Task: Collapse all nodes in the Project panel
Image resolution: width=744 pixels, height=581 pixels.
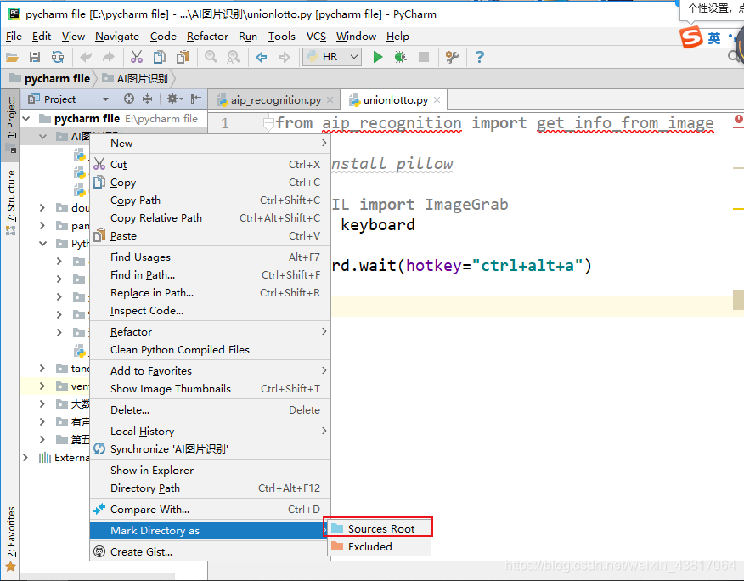Action: click(x=147, y=99)
